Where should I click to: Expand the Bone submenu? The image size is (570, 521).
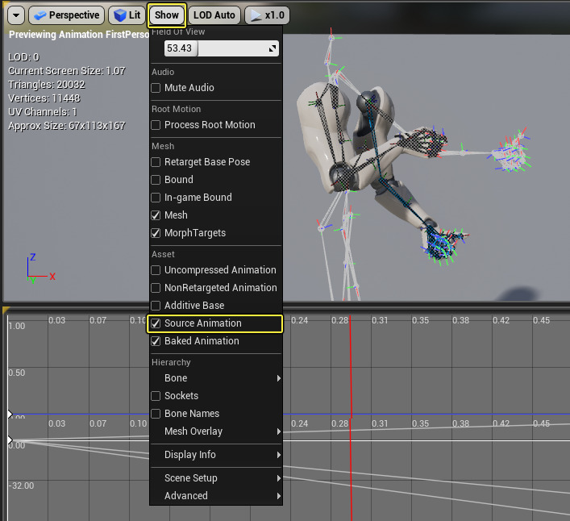(216, 378)
